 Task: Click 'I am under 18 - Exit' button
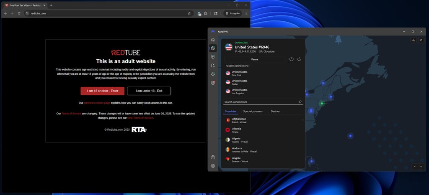pos(149,91)
